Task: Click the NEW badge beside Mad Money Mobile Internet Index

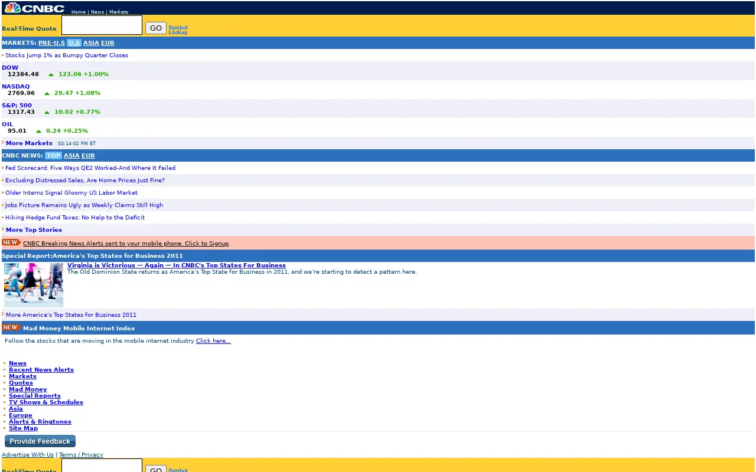Action: click(11, 327)
